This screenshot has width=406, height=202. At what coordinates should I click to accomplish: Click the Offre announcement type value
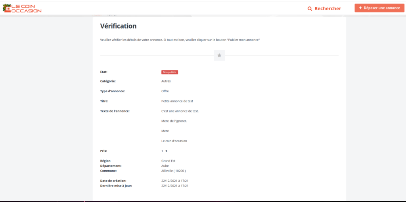165,91
